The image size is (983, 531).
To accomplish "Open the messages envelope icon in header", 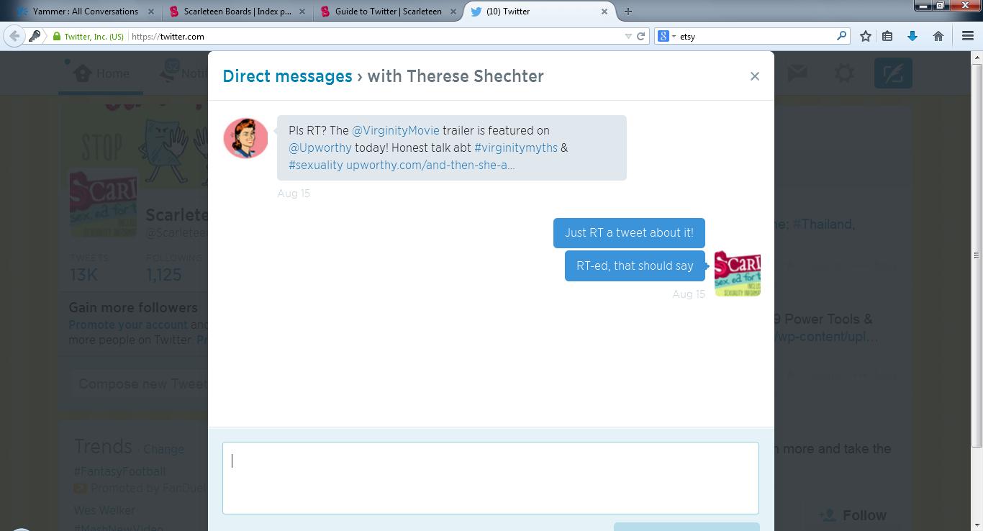I will coord(797,73).
